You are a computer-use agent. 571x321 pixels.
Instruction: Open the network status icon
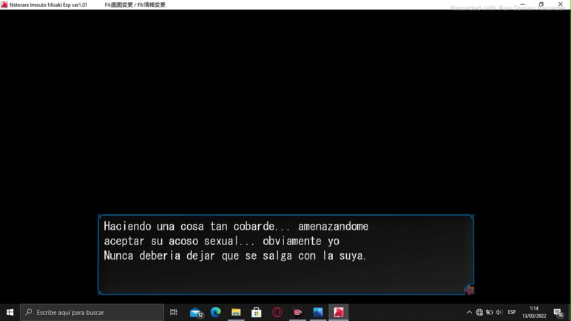[x=480, y=313]
